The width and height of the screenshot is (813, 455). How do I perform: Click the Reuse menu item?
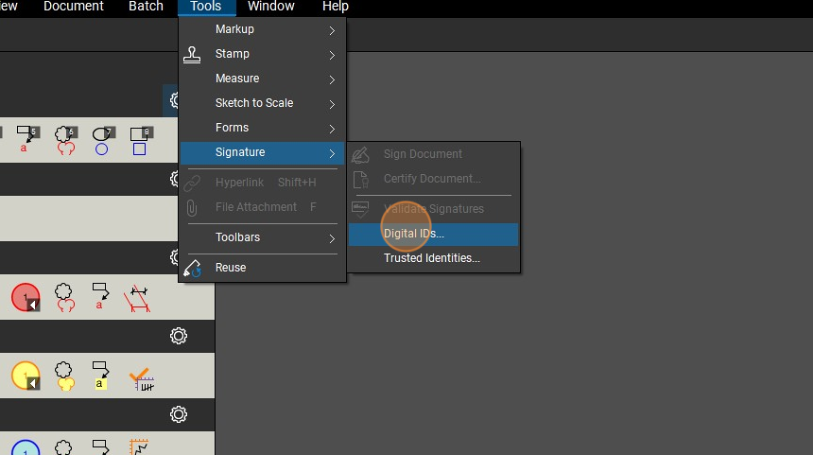pos(231,268)
